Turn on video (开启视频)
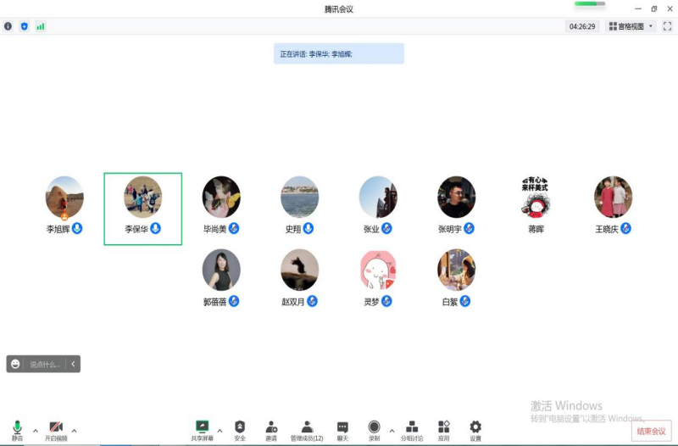Viewport: 678px width, 446px height. click(x=56, y=431)
